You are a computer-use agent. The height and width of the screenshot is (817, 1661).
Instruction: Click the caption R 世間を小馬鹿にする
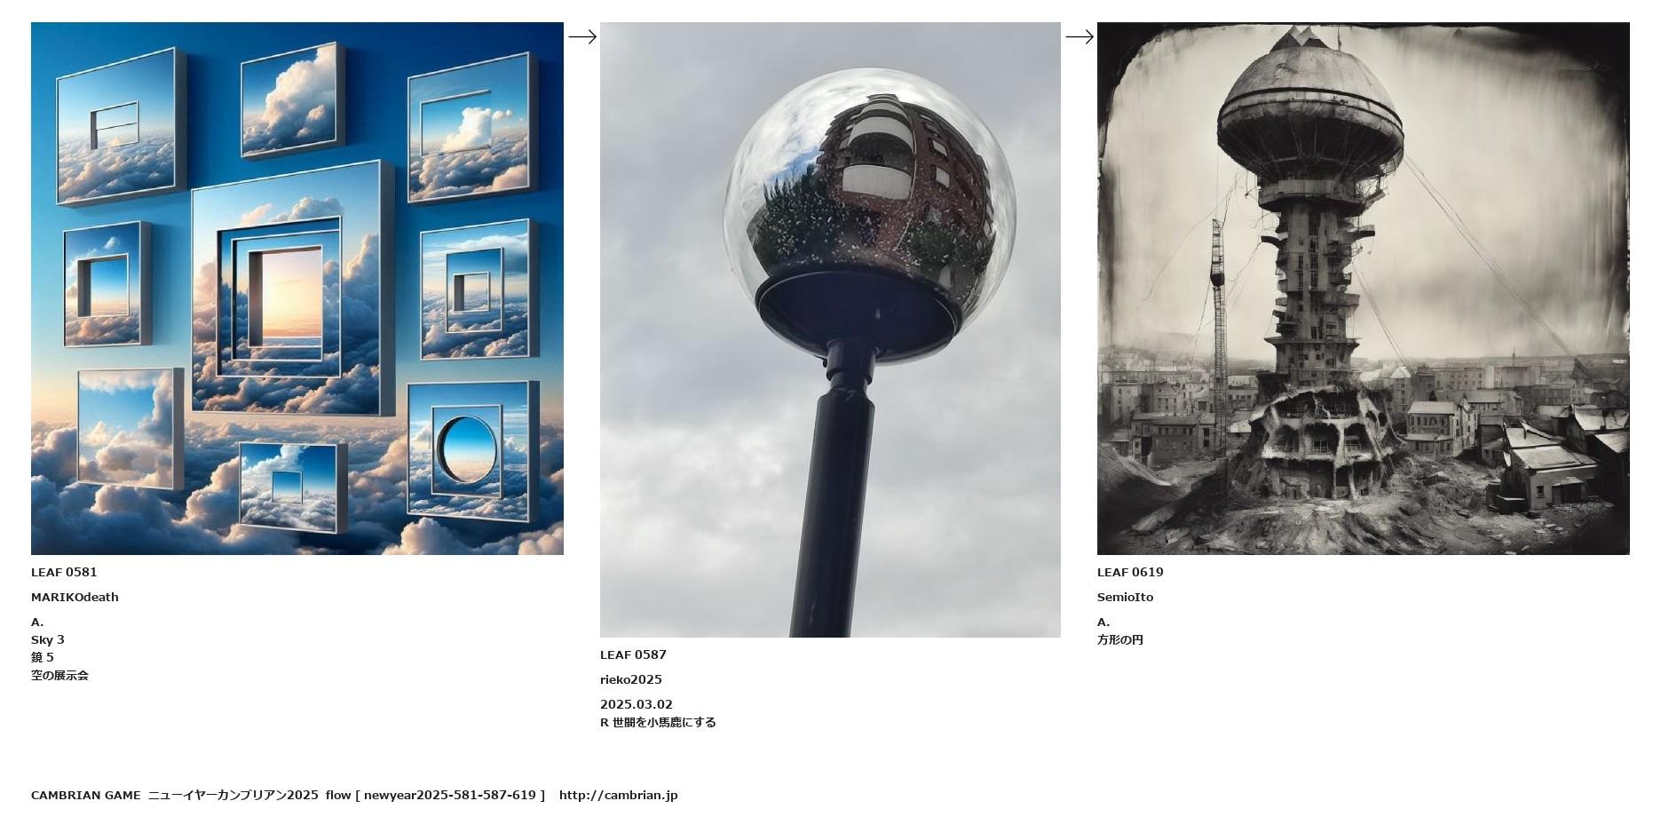pyautogui.click(x=658, y=723)
